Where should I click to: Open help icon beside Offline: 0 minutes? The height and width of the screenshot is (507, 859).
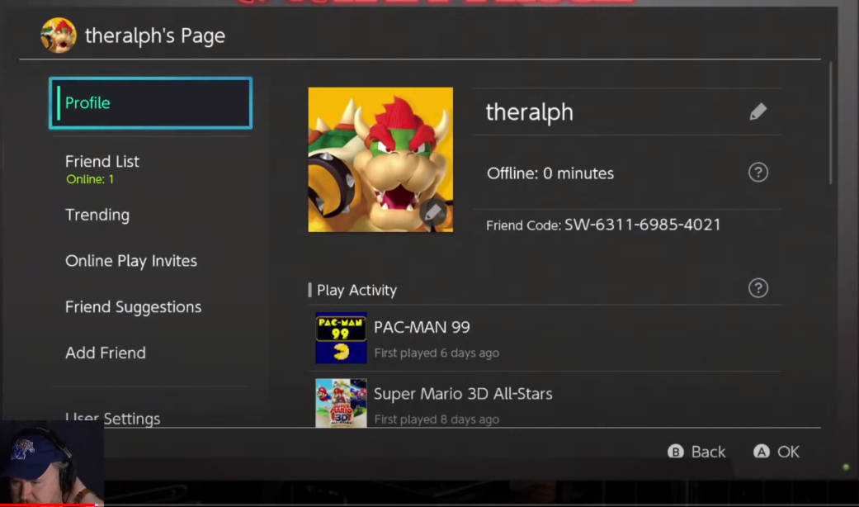click(x=758, y=173)
